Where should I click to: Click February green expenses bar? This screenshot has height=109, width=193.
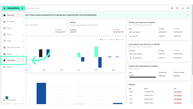96,52
